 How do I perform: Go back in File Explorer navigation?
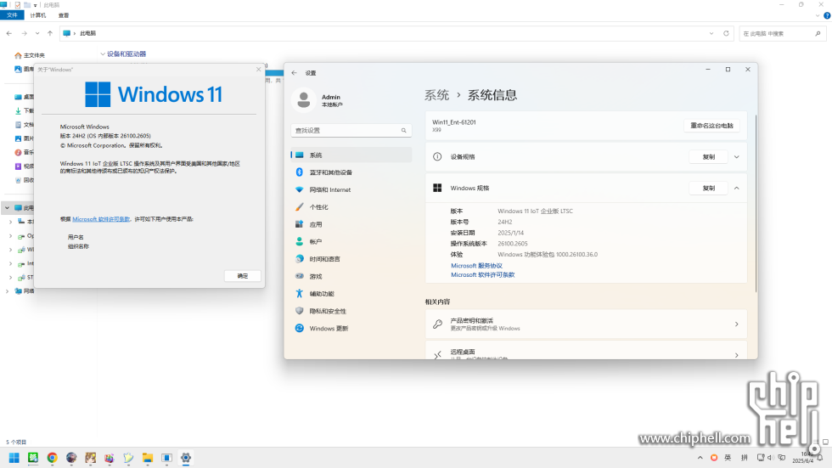click(9, 33)
